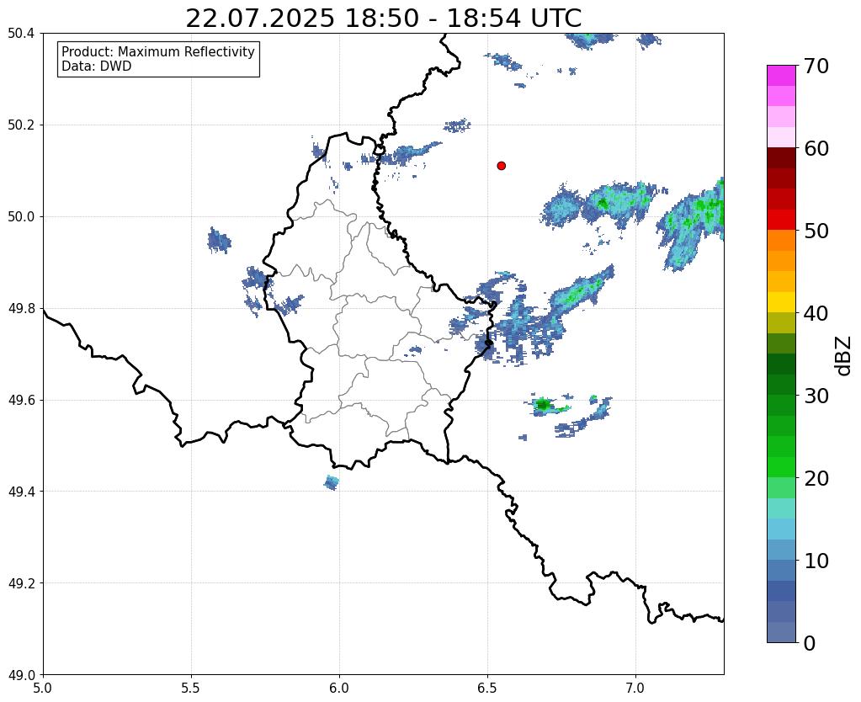Click the latitude axis label 49.4
861x702 pixels.
tap(21, 491)
